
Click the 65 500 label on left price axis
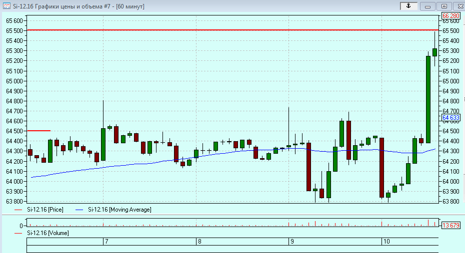[14, 31]
